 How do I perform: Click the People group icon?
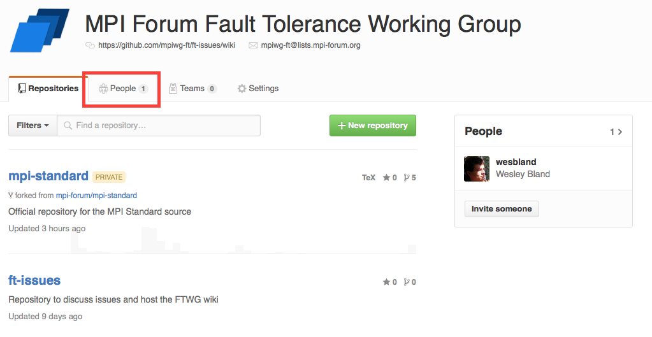103,89
